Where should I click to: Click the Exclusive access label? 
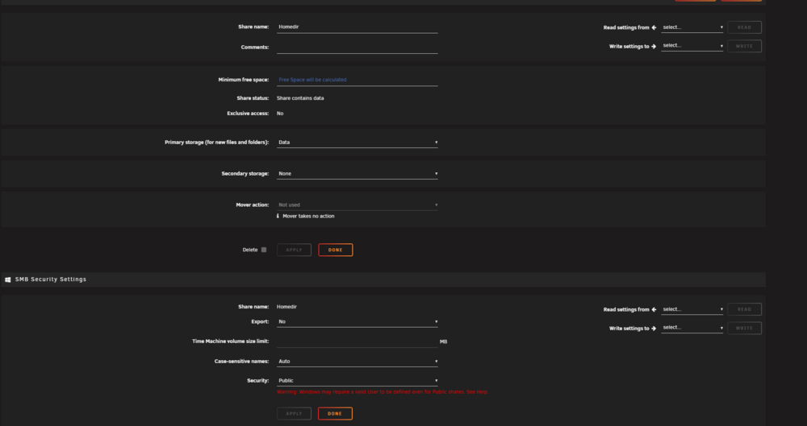248,114
